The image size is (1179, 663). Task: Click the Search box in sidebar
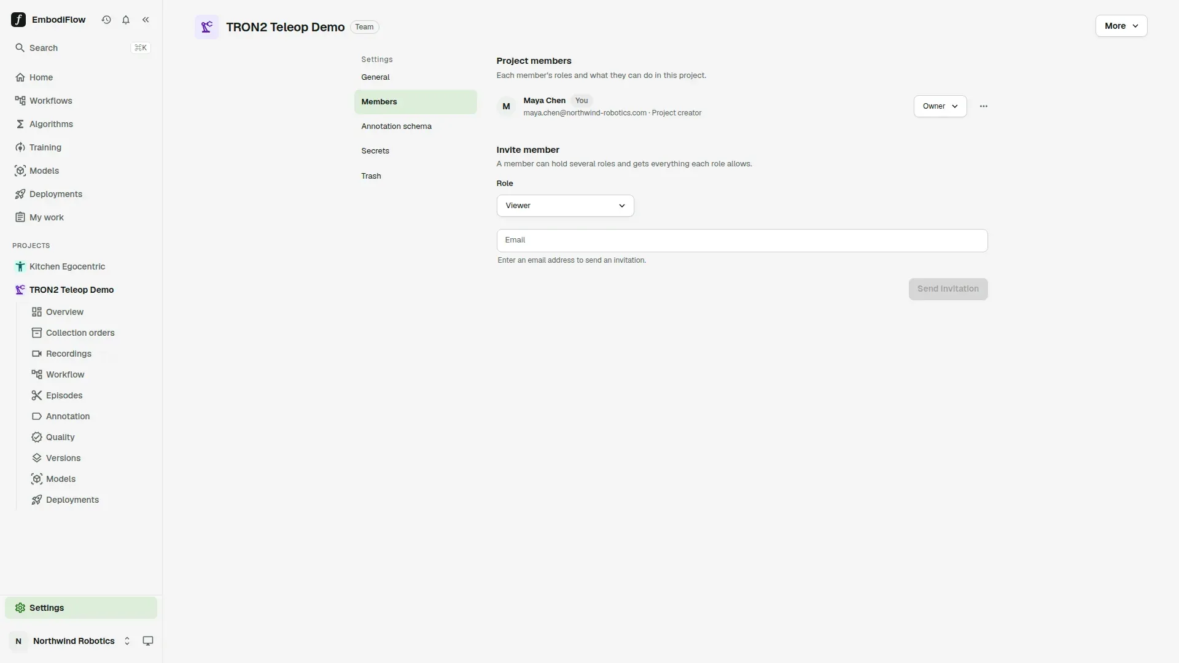pyautogui.click(x=80, y=48)
